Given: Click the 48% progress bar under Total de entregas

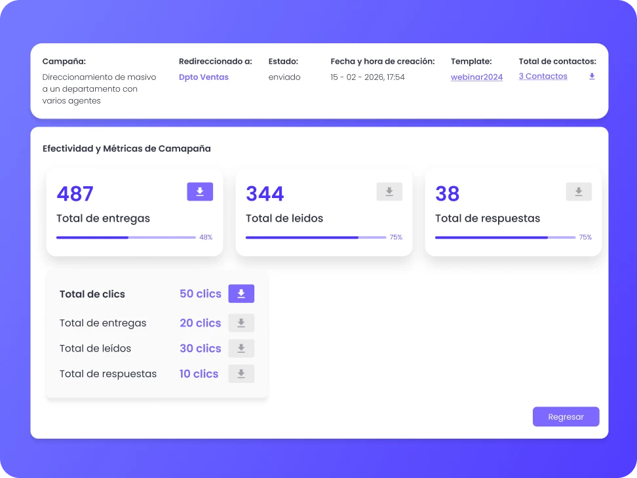Looking at the screenshot, I should 125,237.
